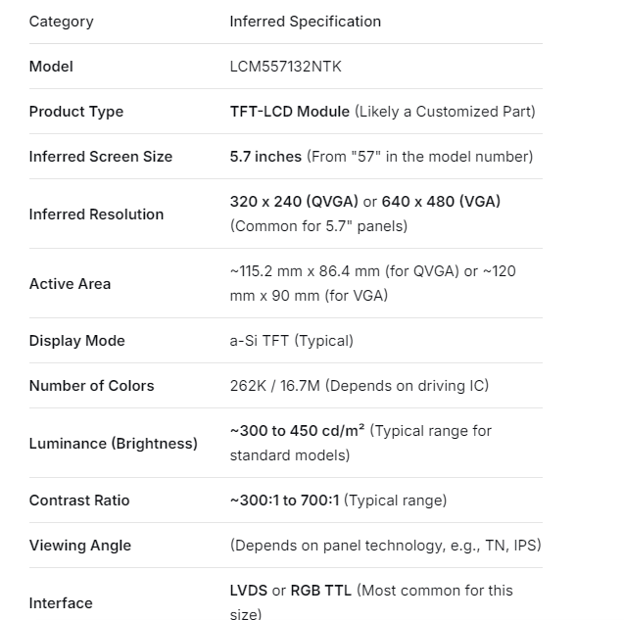Click the "Inferred Specification" column header
The height and width of the screenshot is (620, 624).
point(305,22)
